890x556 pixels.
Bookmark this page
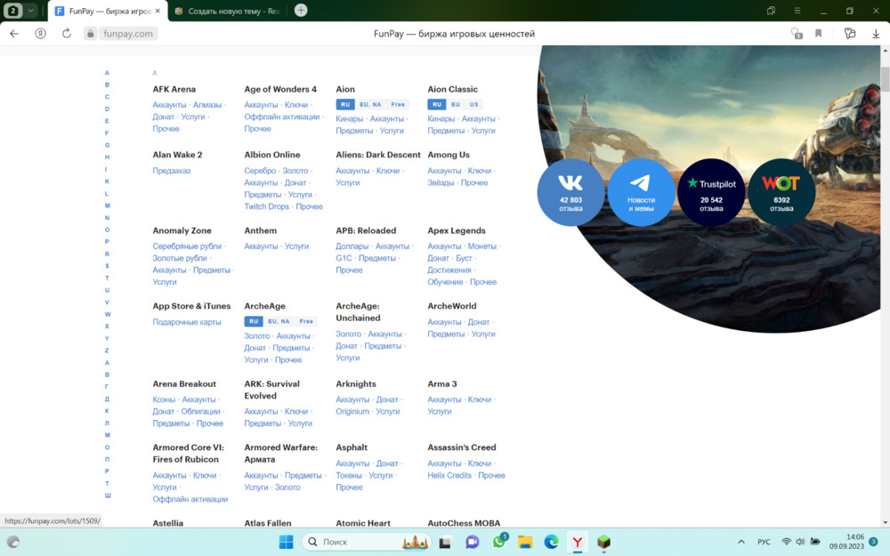coord(819,34)
